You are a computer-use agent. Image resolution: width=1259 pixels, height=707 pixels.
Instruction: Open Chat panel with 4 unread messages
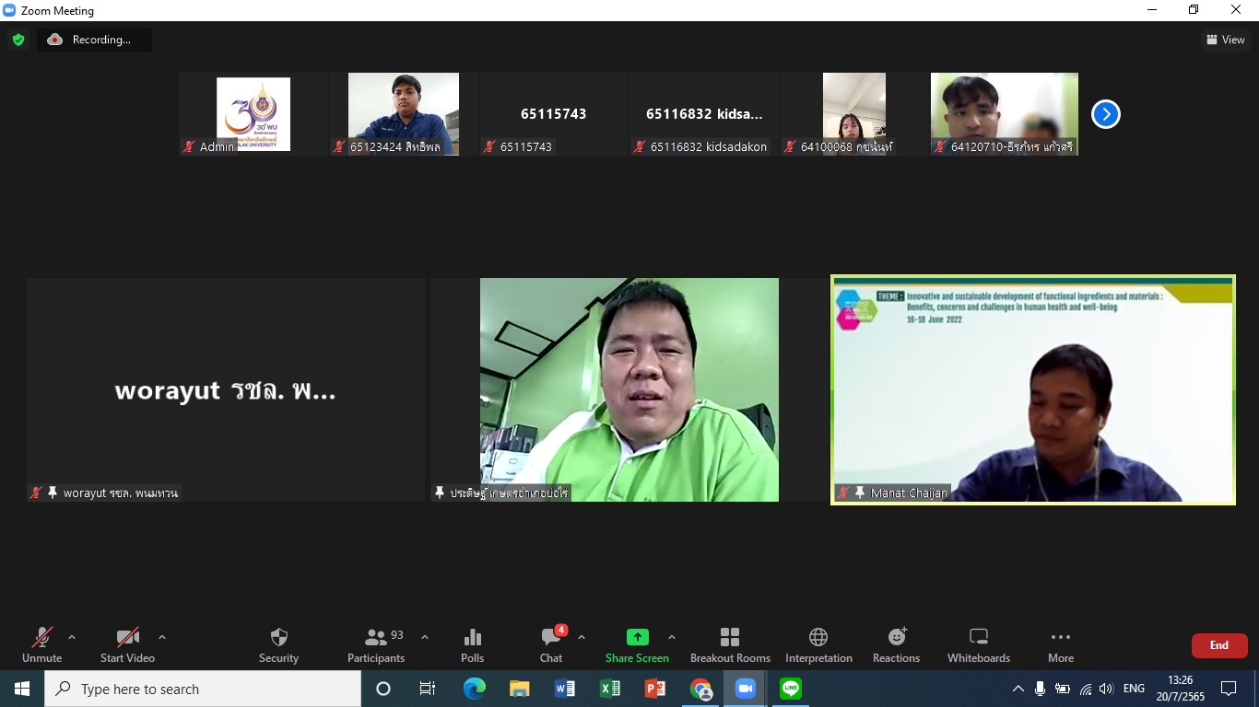click(551, 644)
